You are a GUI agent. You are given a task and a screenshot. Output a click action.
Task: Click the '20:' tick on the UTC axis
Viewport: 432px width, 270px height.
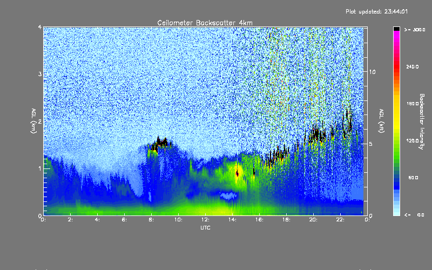click(x=313, y=220)
